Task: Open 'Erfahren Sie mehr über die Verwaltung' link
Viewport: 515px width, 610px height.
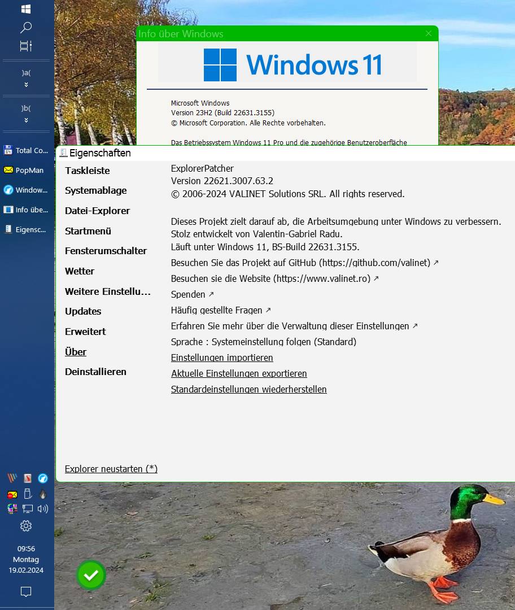Action: [294, 326]
